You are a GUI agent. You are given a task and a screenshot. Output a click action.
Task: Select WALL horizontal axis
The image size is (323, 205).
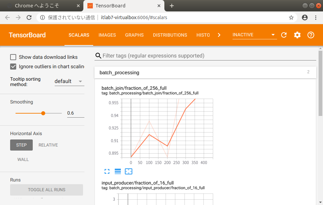(23, 159)
